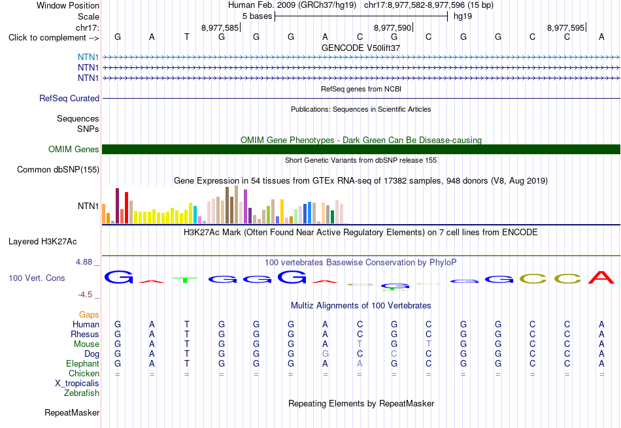Viewport: 621px width, 428px height.
Task: Click the H3K27Ac Mark track title
Action: click(x=361, y=233)
